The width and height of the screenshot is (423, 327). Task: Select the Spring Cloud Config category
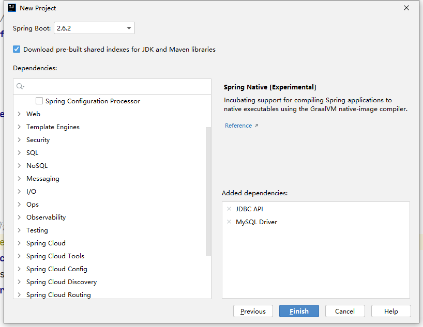[56, 269]
